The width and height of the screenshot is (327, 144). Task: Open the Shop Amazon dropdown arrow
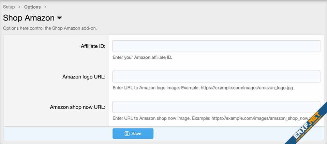(59, 18)
